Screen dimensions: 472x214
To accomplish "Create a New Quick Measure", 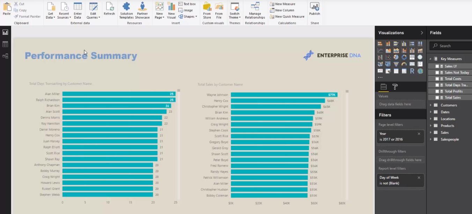I will pyautogui.click(x=287, y=16).
